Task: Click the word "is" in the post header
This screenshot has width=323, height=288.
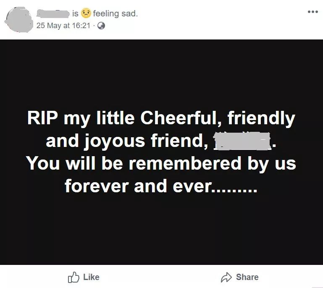Action: tap(75, 14)
